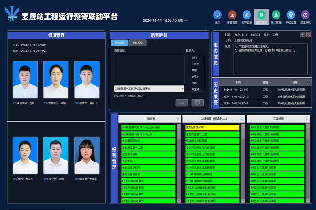This screenshot has width=316, height=210.
Task: Open 员工管理 staff management icon
Action: [x=276, y=15]
